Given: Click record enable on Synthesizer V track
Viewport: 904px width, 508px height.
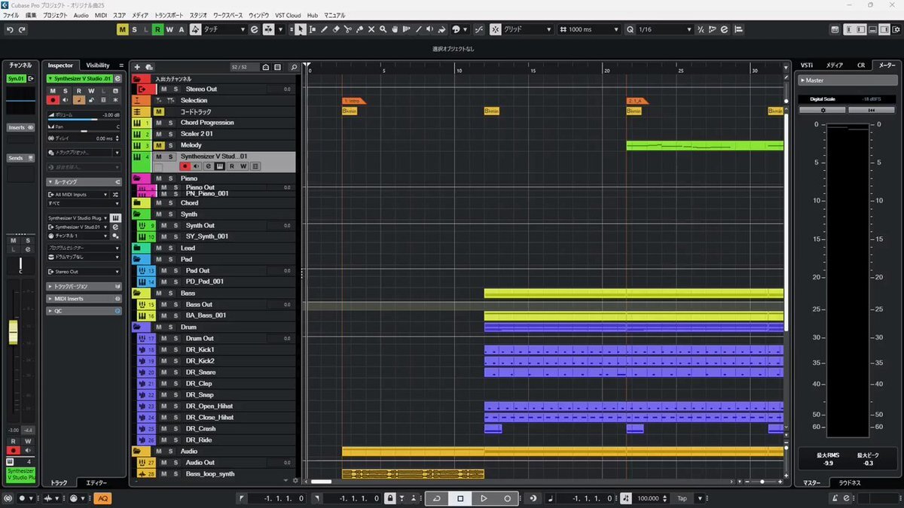Looking at the screenshot, I should [x=185, y=166].
